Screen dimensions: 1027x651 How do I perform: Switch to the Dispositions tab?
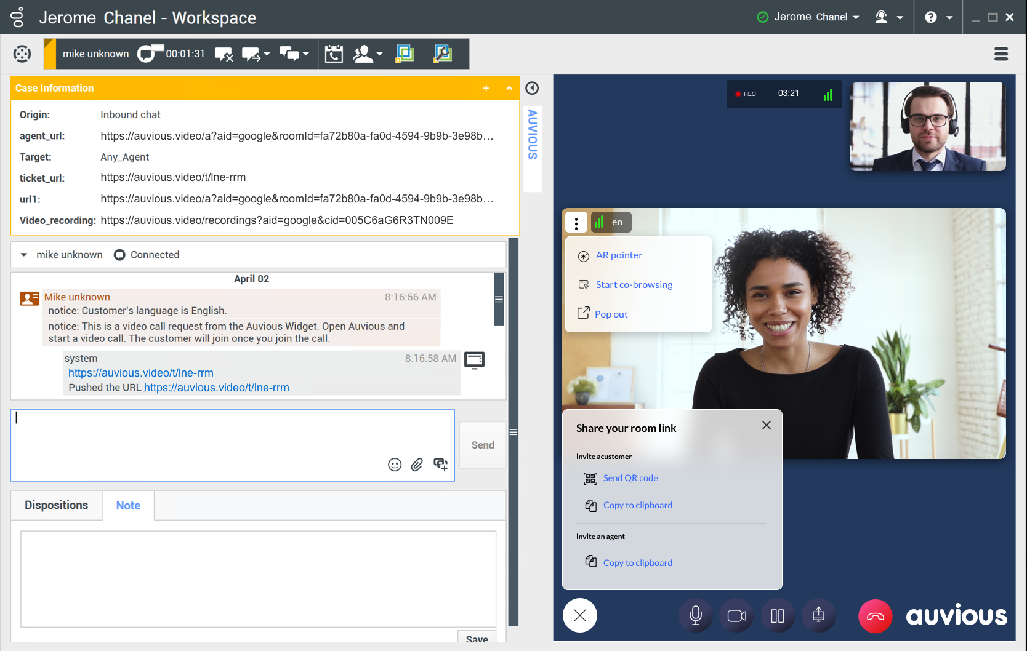click(57, 505)
